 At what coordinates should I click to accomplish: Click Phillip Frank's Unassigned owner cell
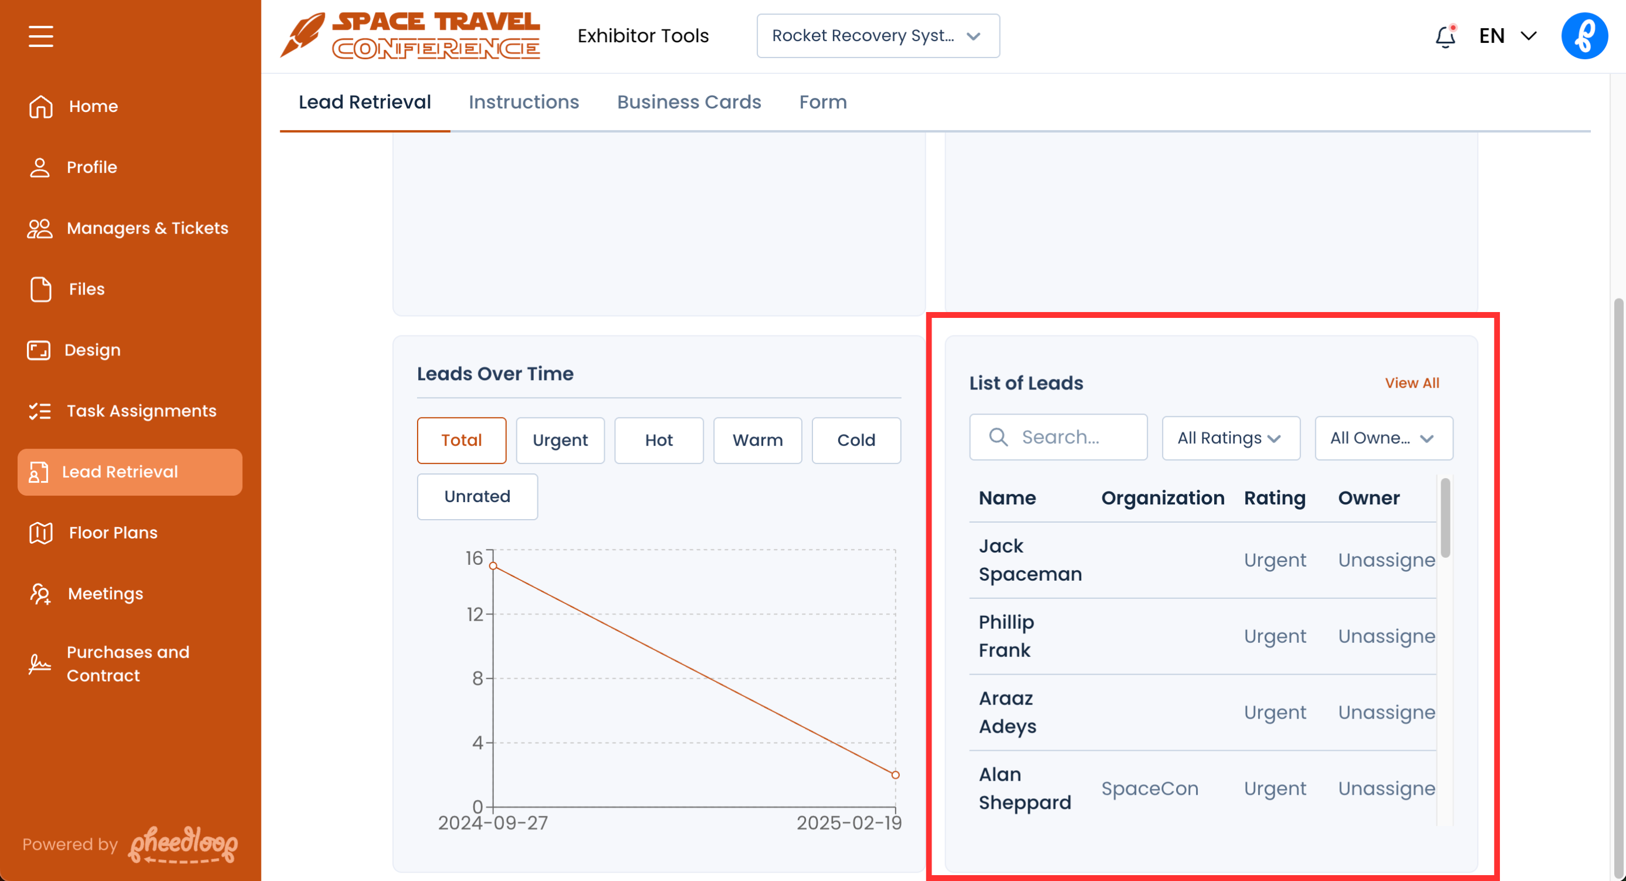1386,637
